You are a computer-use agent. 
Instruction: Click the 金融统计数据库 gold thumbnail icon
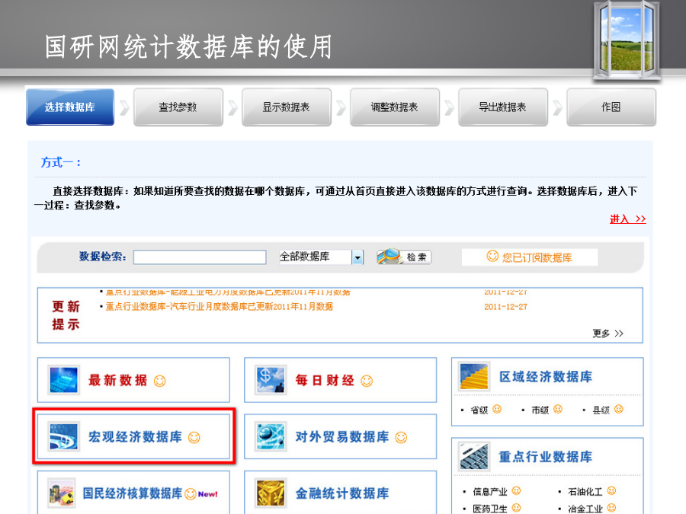271,493
